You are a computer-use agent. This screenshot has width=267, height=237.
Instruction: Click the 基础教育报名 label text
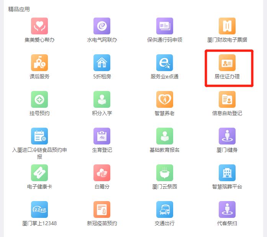coord(165,150)
